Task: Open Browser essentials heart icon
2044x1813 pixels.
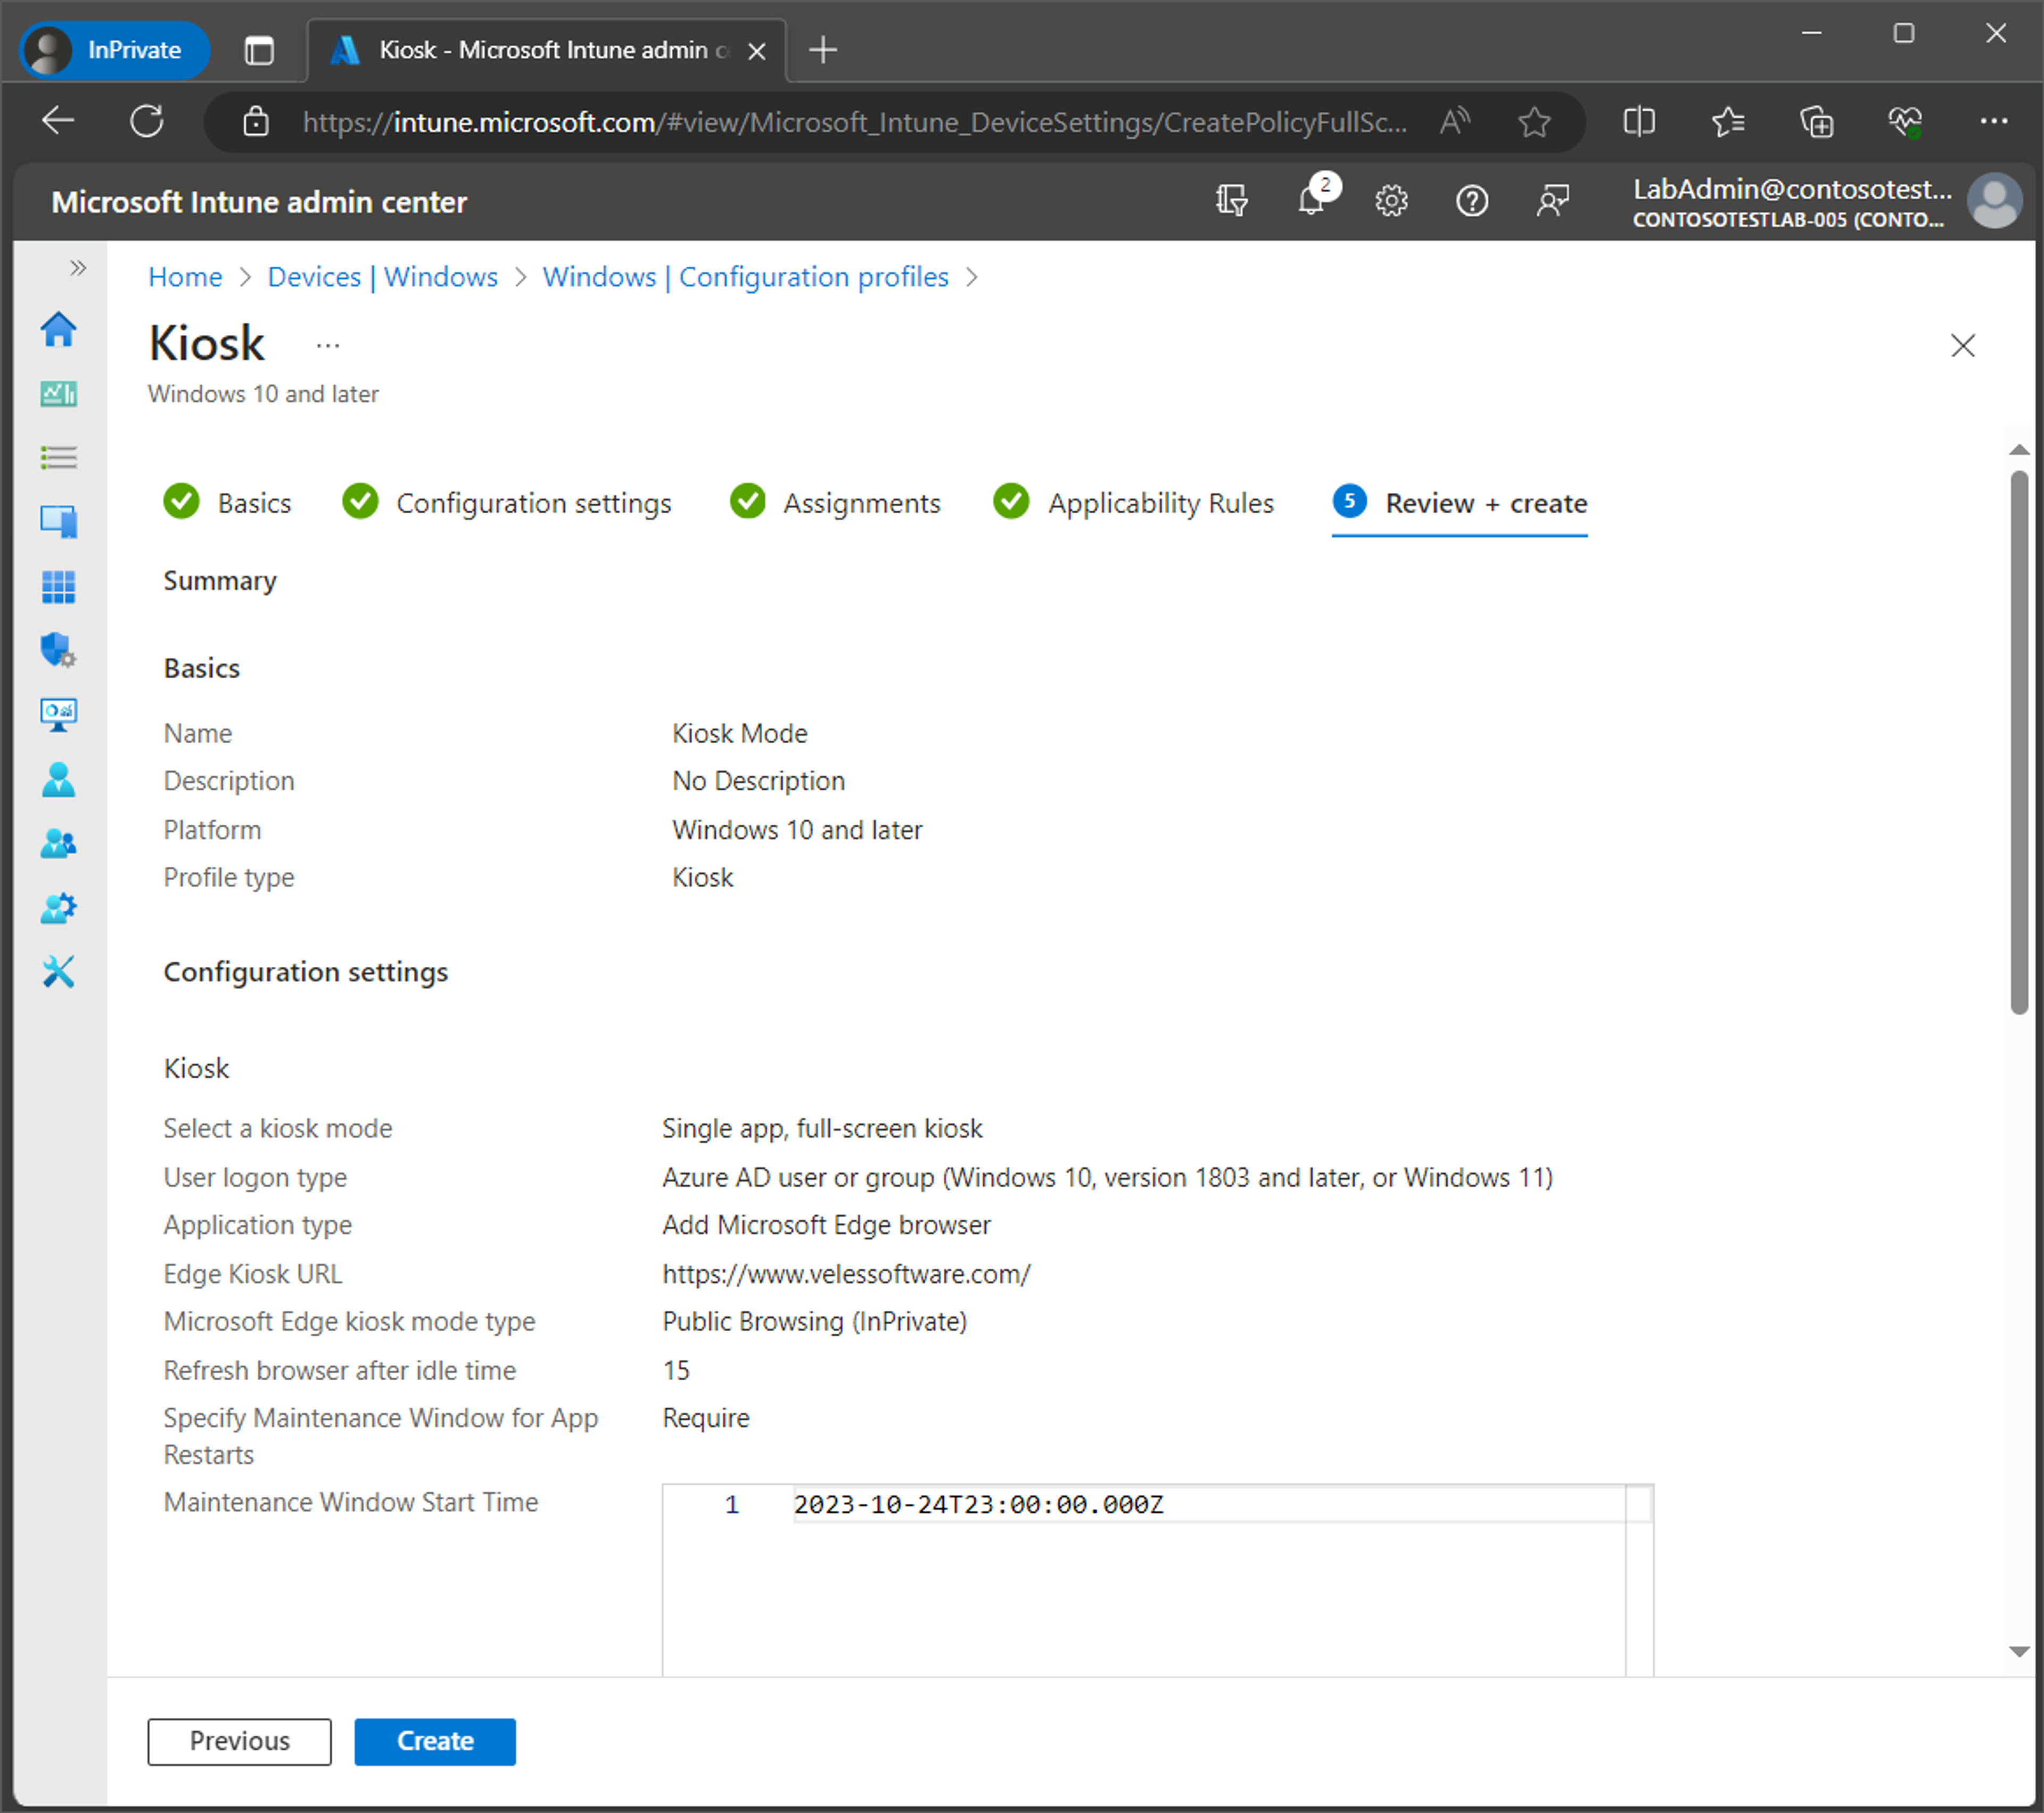Action: [x=1905, y=121]
